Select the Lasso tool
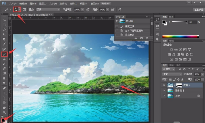The height and width of the screenshot is (123, 205). point(4,30)
